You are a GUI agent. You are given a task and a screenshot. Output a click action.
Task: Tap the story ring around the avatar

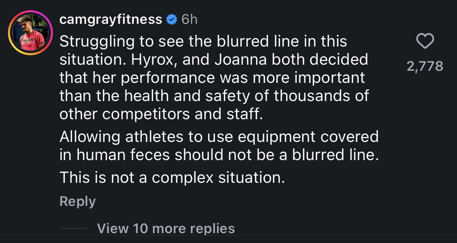pyautogui.click(x=31, y=33)
